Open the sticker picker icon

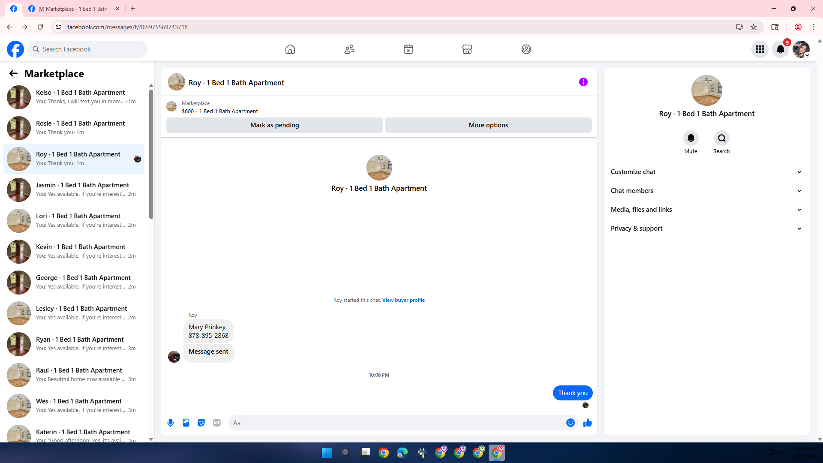click(201, 423)
